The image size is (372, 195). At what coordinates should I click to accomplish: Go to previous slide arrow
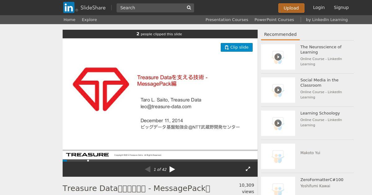pyautogui.click(x=148, y=169)
